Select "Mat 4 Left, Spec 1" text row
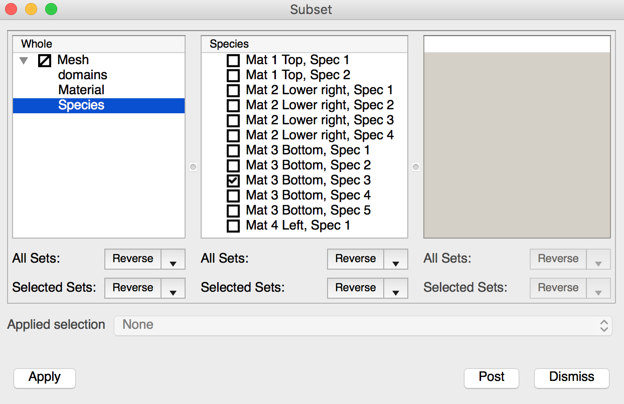Viewport: 624px width, 404px height. [298, 226]
